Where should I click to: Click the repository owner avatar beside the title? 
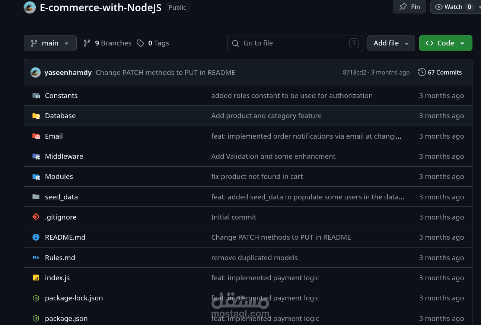pyautogui.click(x=30, y=7)
